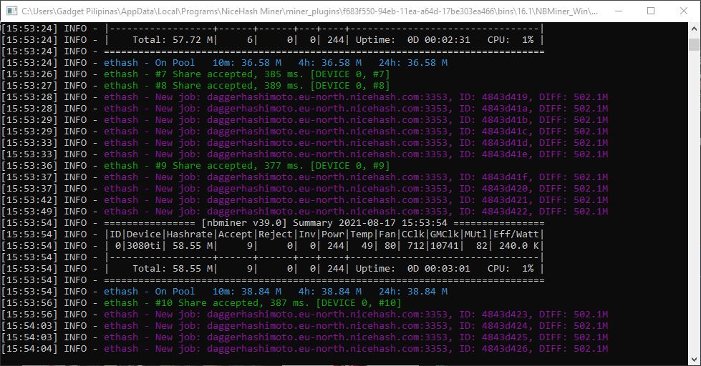The width and height of the screenshot is (701, 366).
Task: Click the '10741' memory clock value
Action: click(445, 246)
